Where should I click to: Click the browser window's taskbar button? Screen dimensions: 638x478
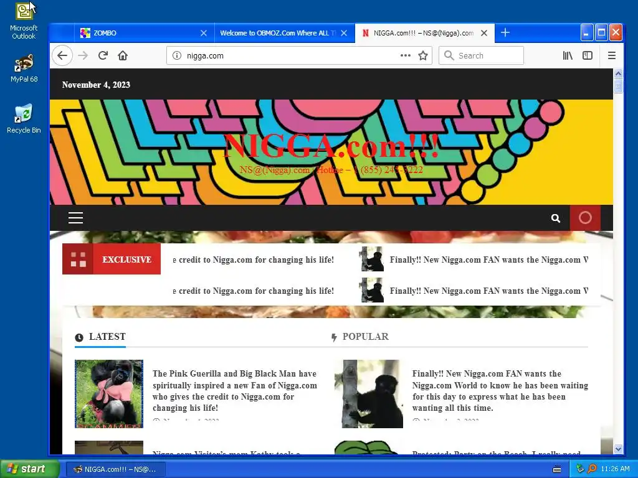click(115, 469)
